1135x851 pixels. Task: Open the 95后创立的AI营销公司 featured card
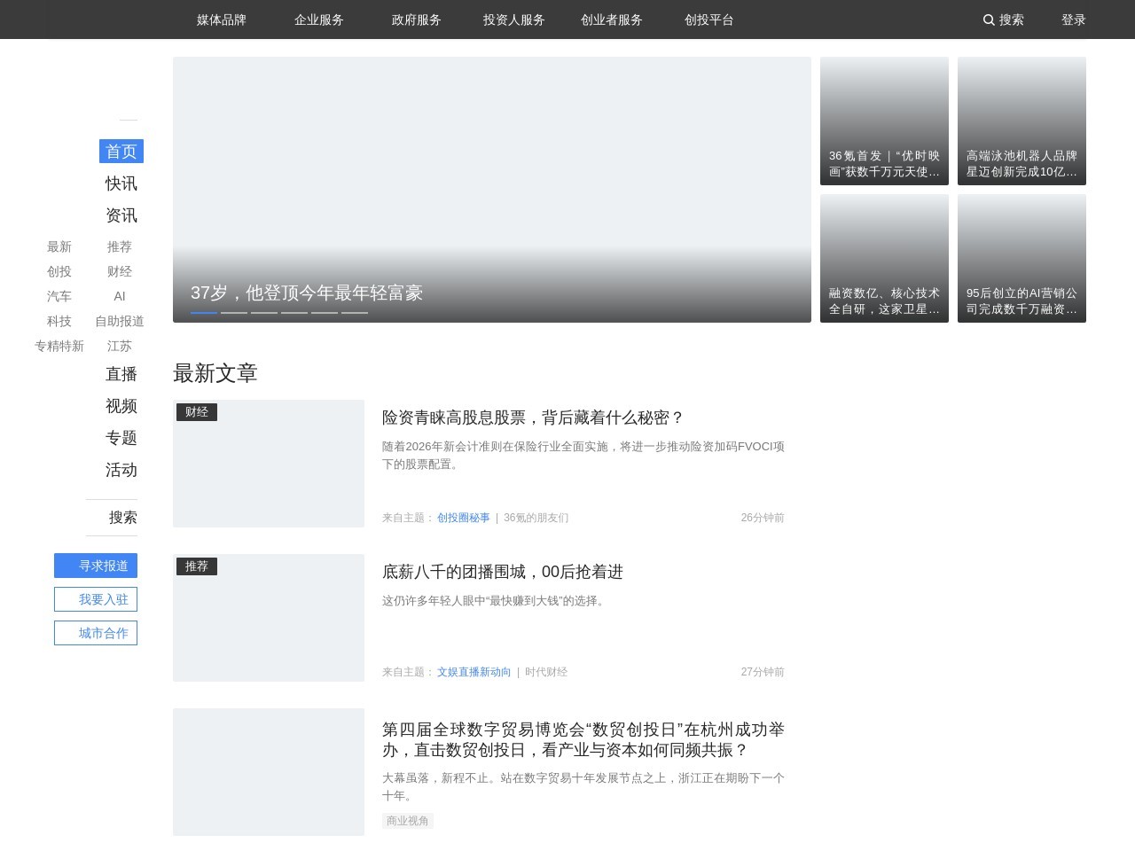pyautogui.click(x=1021, y=259)
